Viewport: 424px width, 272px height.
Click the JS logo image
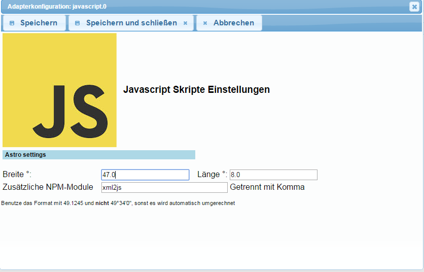(x=59, y=90)
